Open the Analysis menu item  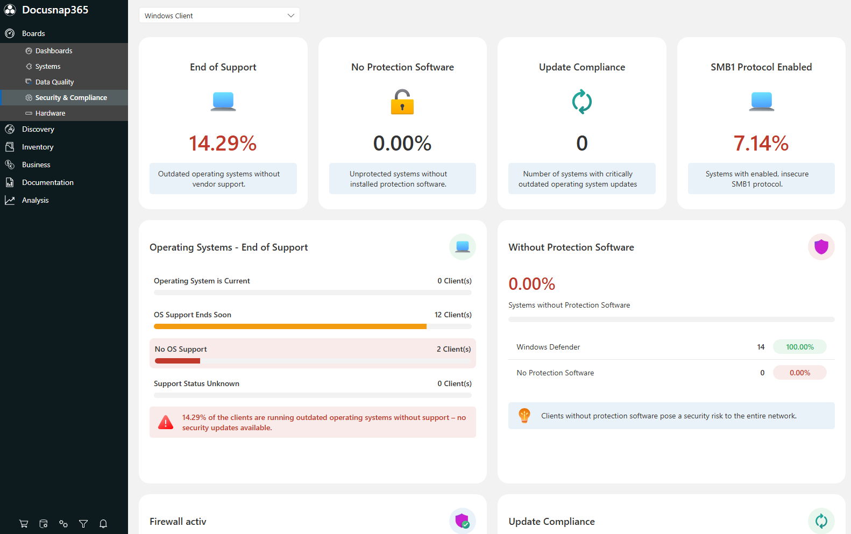tap(36, 200)
